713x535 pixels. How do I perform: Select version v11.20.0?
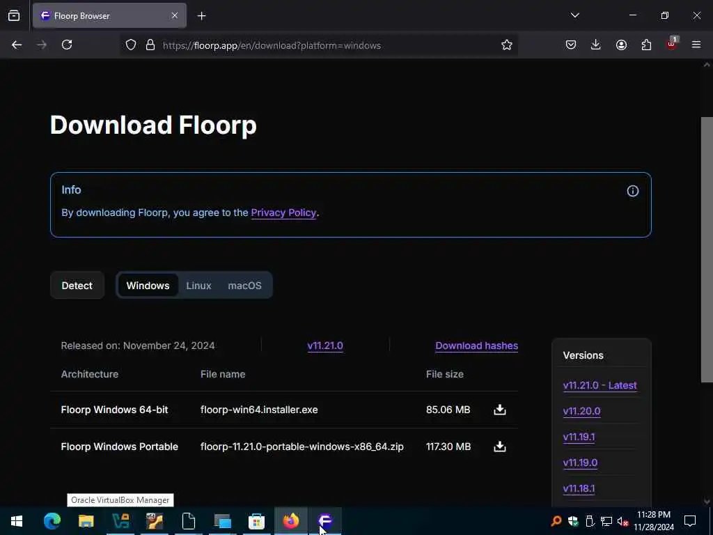pyautogui.click(x=581, y=411)
